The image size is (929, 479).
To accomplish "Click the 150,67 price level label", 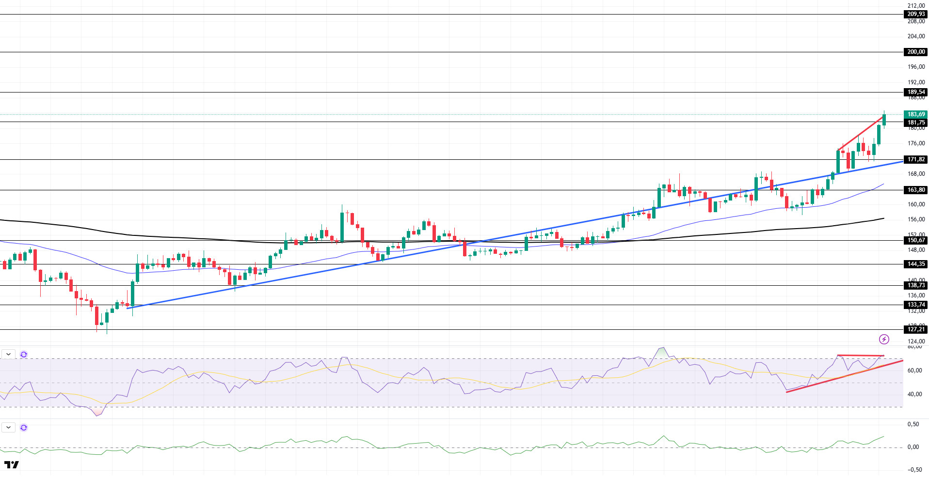I will click(916, 240).
